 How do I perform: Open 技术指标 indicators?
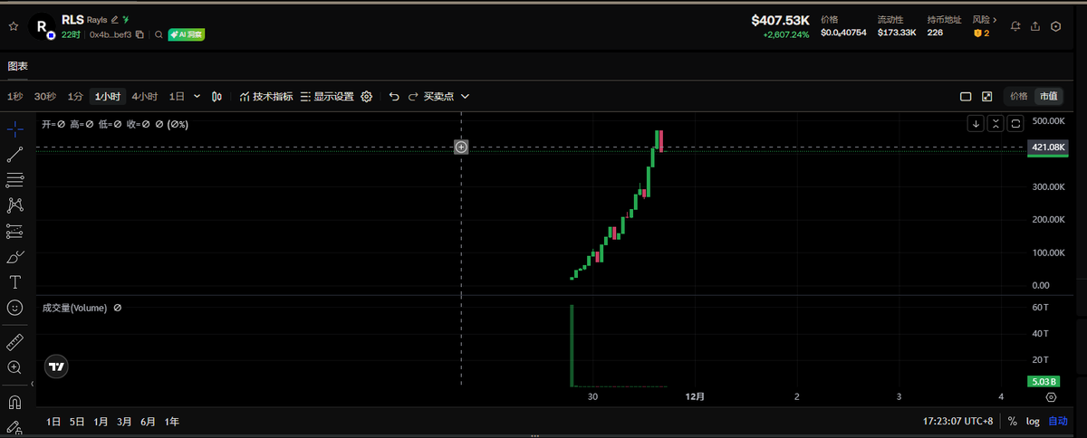pyautogui.click(x=266, y=96)
